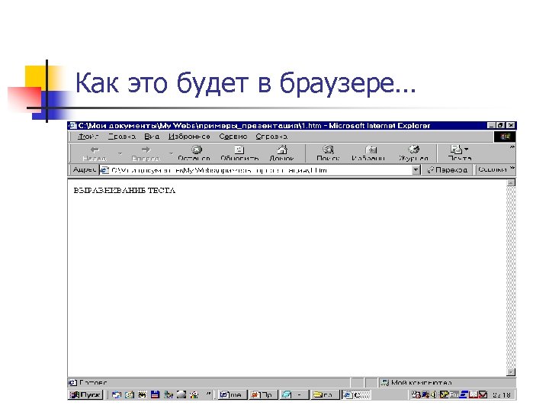The width and height of the screenshot is (549, 412).
Task: Click the Готово status bar text
Action: pyautogui.click(x=93, y=382)
